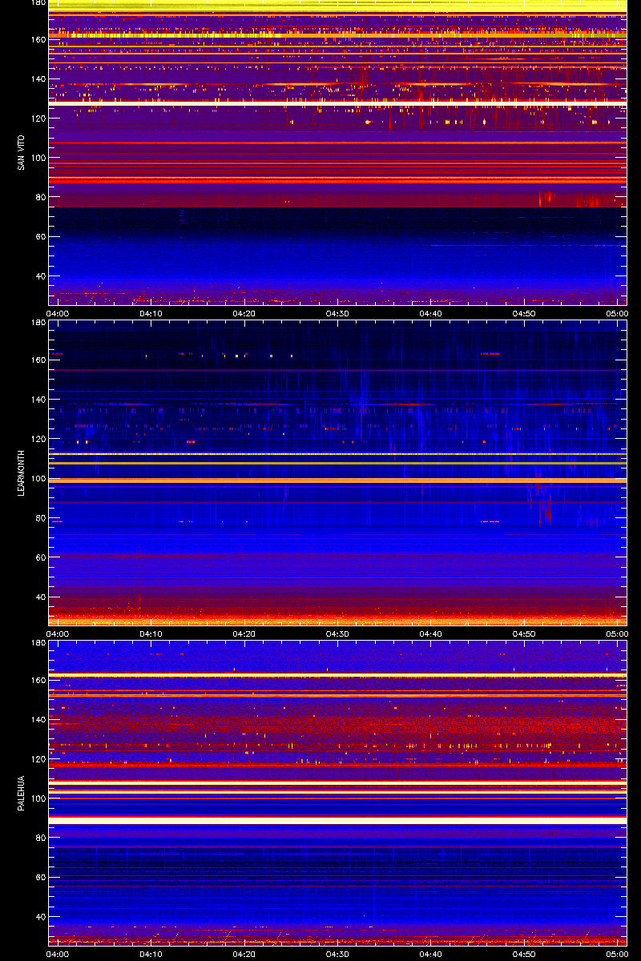The height and width of the screenshot is (961, 641).
Task: Click the 100 frequency tick on Palehua axis
Action: pos(38,799)
